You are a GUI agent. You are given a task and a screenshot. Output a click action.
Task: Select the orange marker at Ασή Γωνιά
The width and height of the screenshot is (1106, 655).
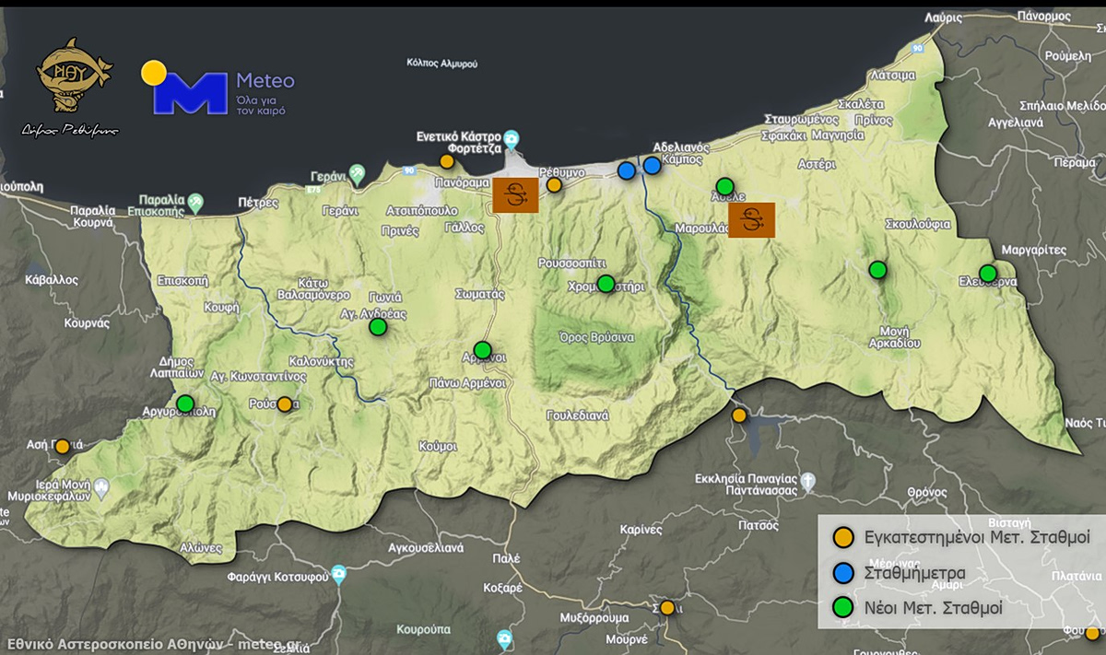(x=63, y=446)
